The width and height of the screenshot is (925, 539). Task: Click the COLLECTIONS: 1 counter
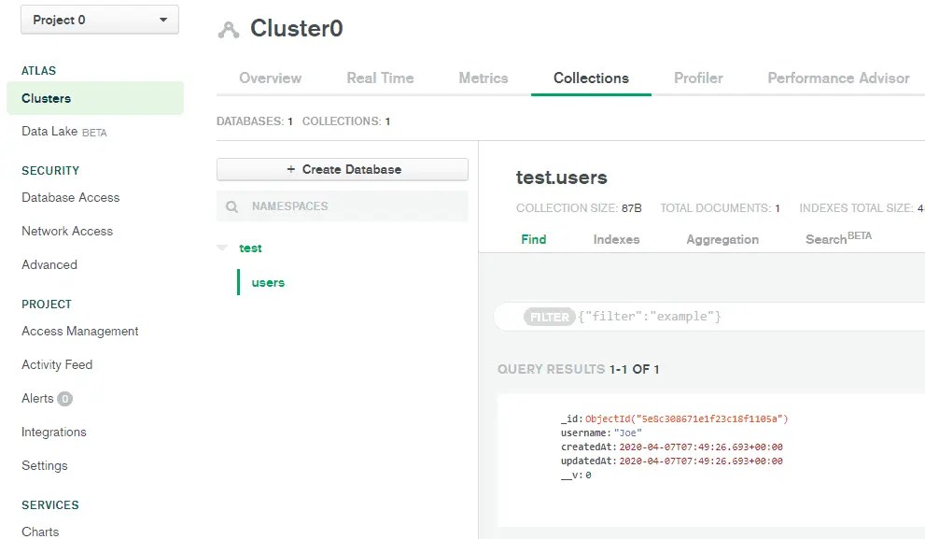tap(346, 121)
